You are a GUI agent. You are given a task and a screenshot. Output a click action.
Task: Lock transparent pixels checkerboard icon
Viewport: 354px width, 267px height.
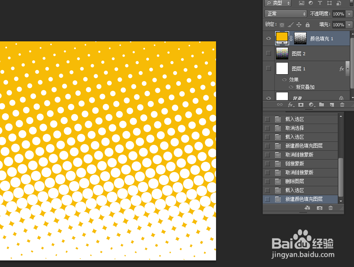point(282,25)
